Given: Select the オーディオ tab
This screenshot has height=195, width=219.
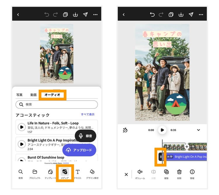Looking at the screenshot, I should pyautogui.click(x=52, y=95).
